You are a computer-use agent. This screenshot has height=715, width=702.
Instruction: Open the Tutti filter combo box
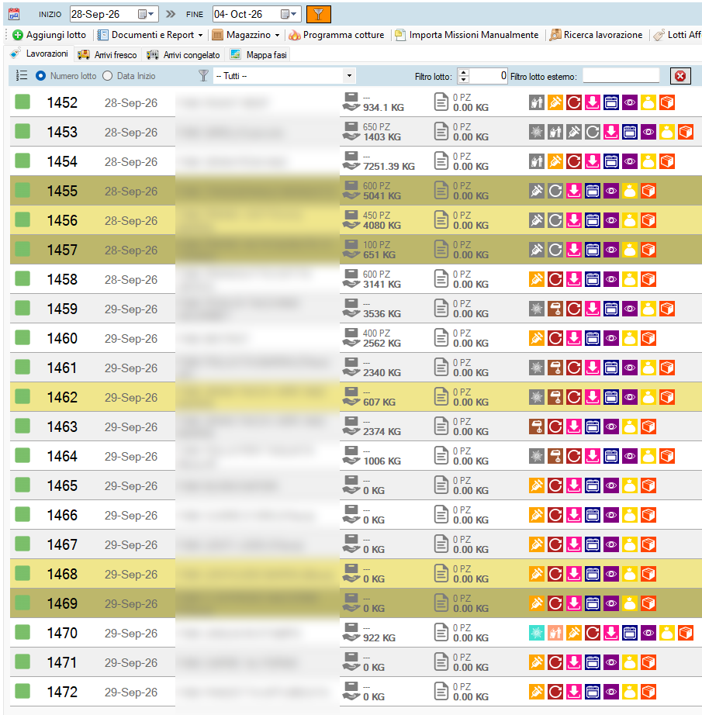pyautogui.click(x=284, y=76)
